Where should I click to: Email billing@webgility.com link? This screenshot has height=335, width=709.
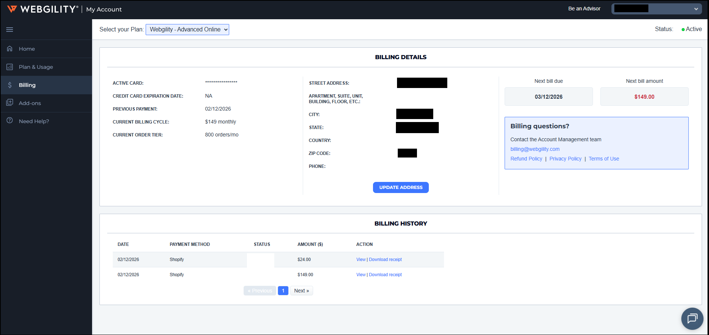[535, 149]
